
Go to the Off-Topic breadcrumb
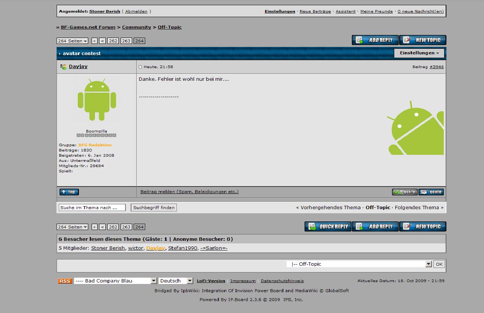[x=170, y=27]
